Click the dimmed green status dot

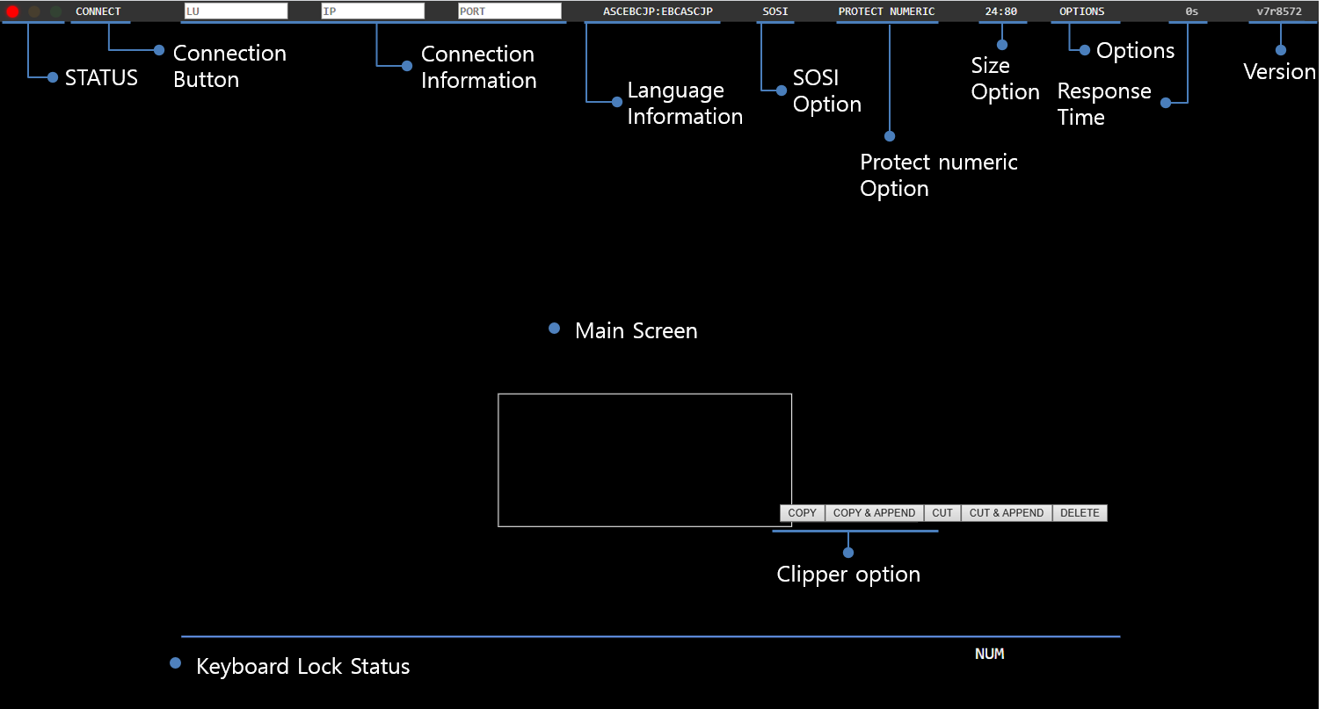point(55,11)
